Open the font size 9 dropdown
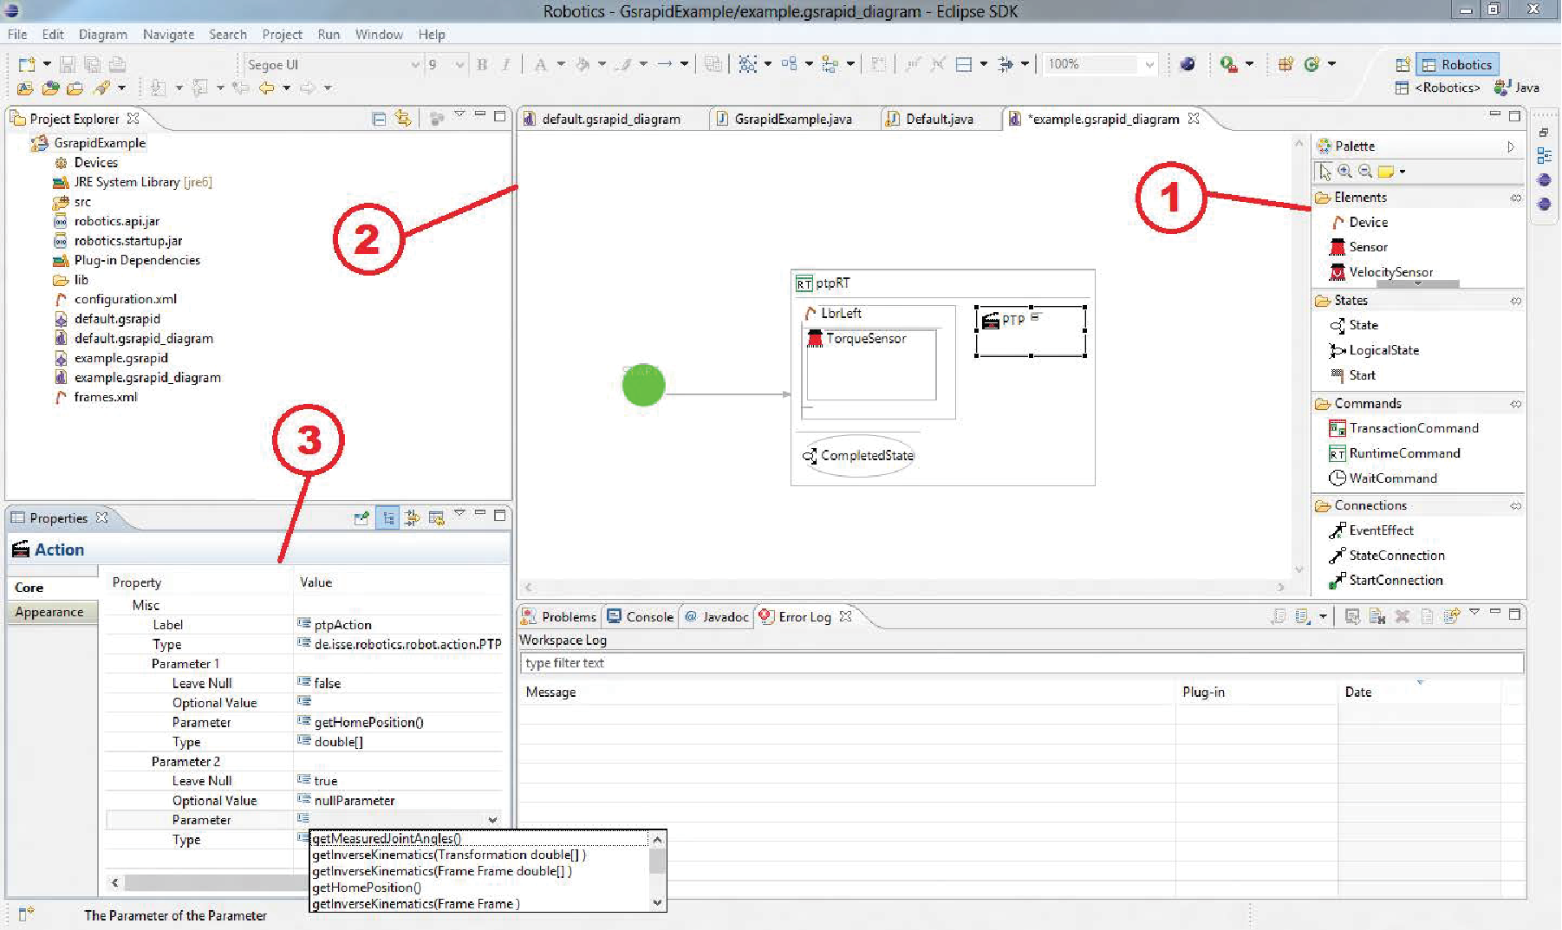The image size is (1562, 930). click(x=459, y=65)
